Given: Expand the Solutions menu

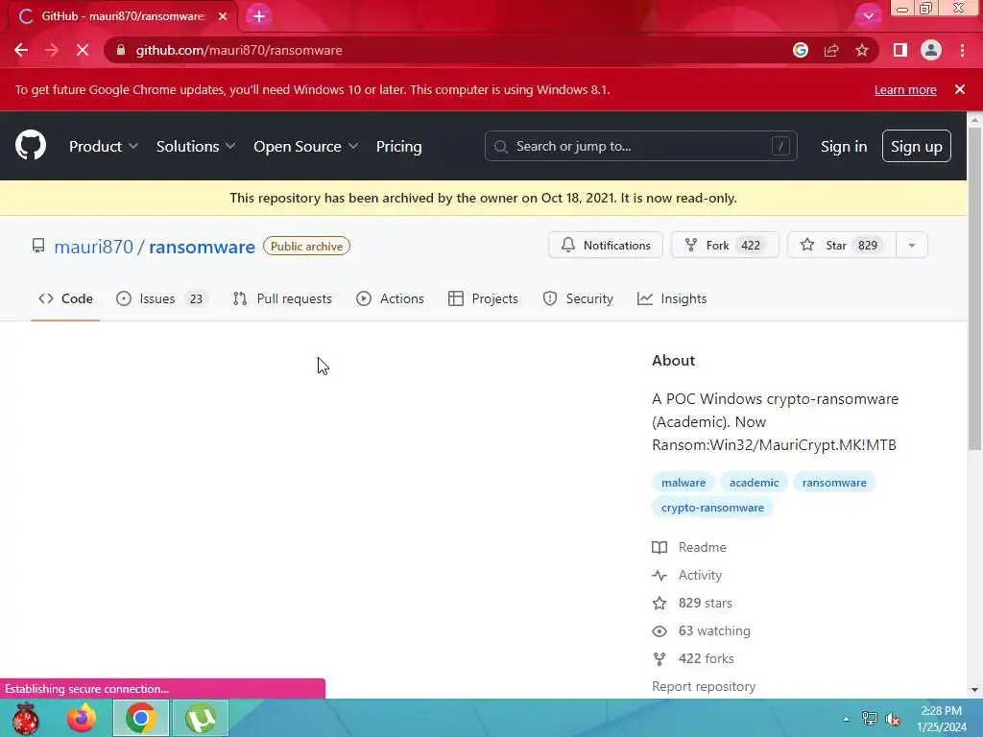Looking at the screenshot, I should tap(196, 146).
